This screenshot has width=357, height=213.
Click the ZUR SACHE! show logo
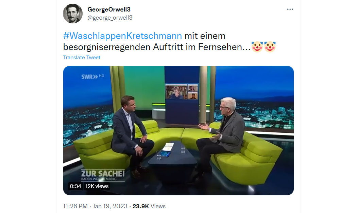pos(103,175)
